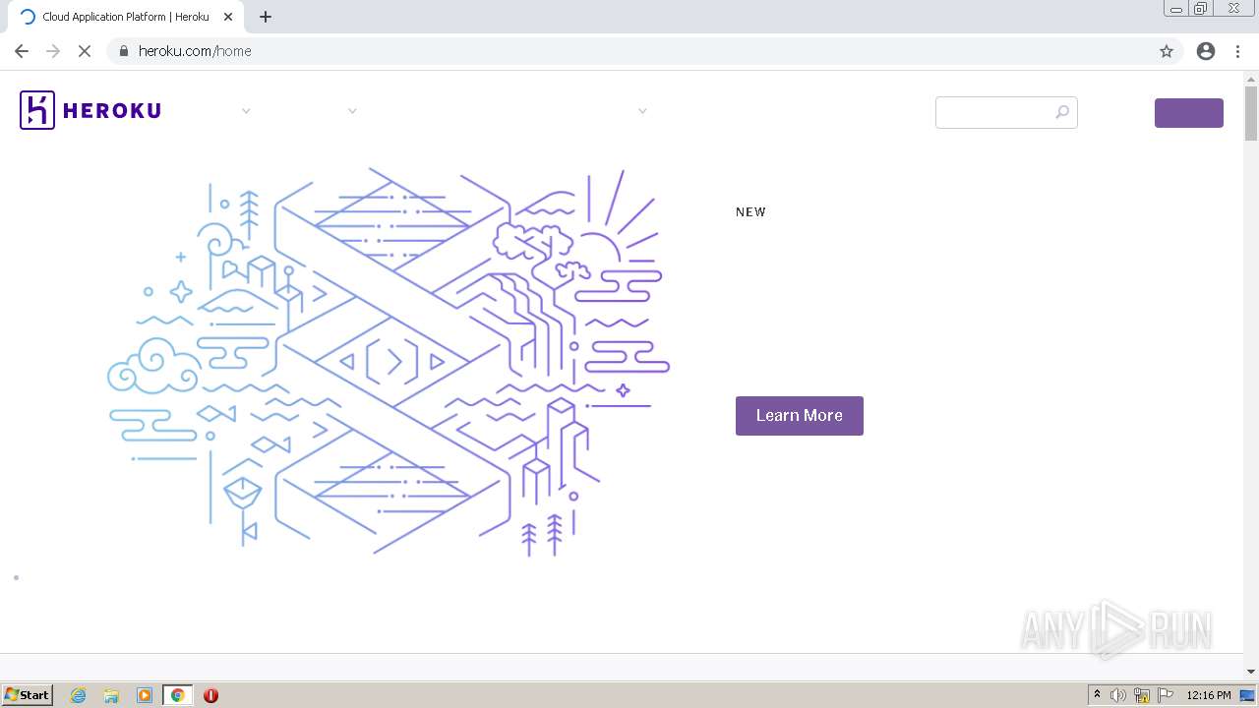Image resolution: width=1259 pixels, height=708 pixels.
Task: Stop the page loading with X button
Action: 85,51
